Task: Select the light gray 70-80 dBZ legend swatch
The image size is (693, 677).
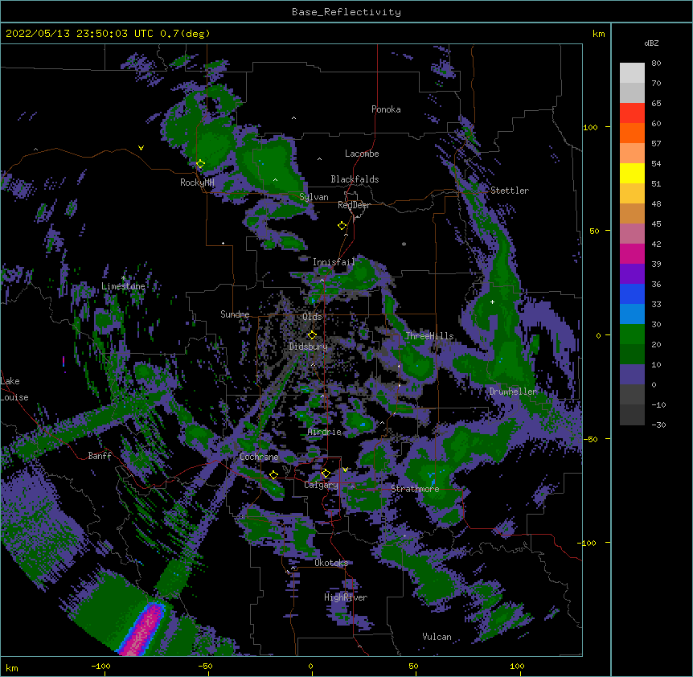Action: point(632,73)
